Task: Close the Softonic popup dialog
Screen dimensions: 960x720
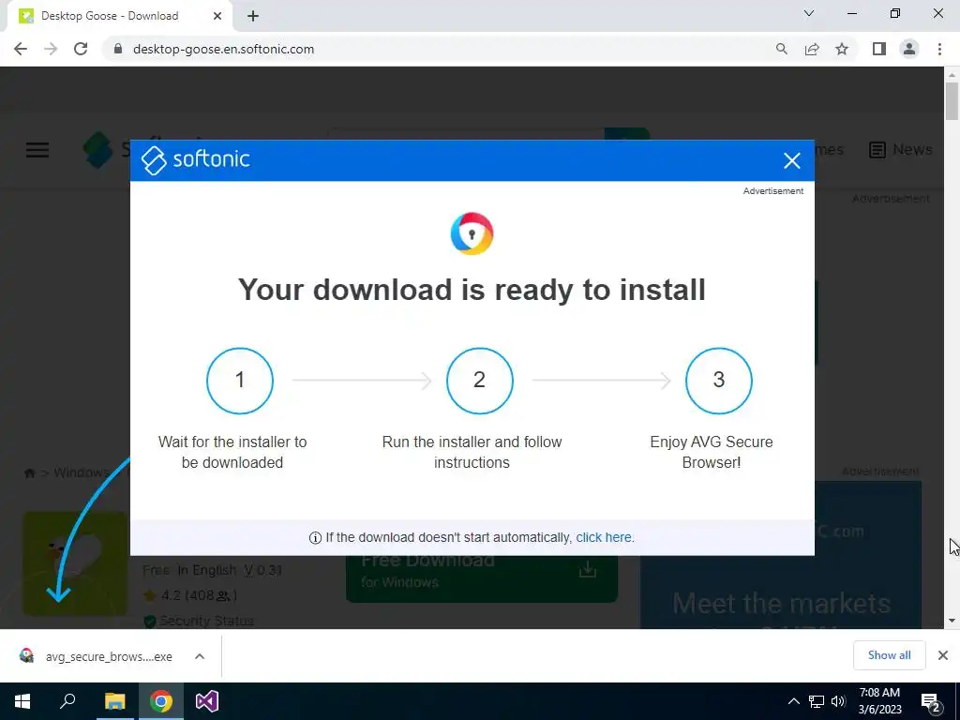Action: click(x=791, y=160)
